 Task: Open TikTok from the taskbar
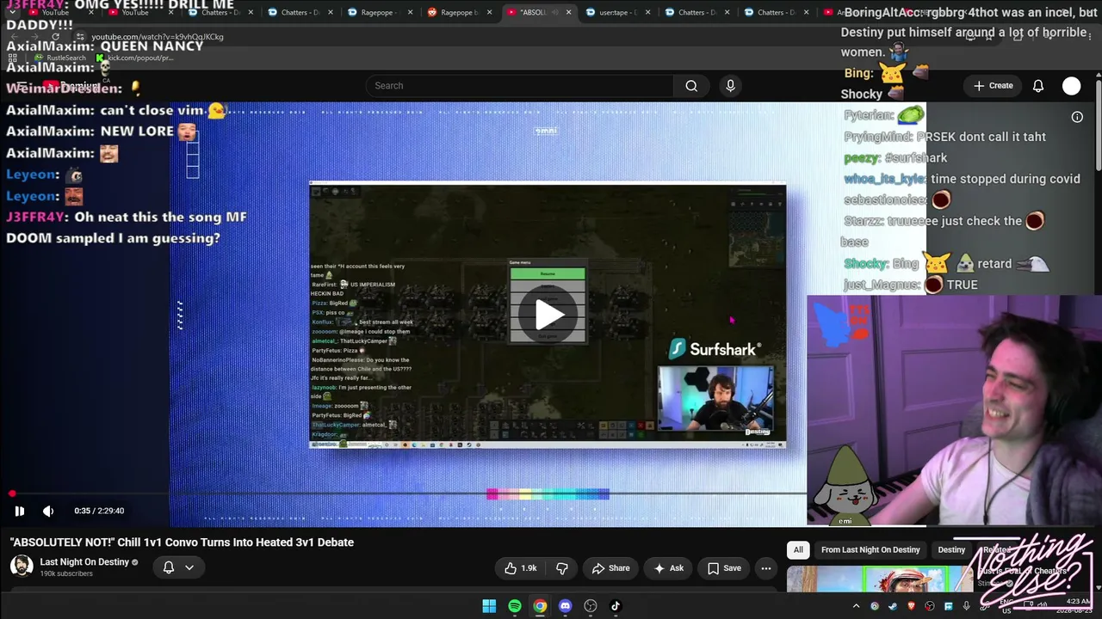(616, 606)
